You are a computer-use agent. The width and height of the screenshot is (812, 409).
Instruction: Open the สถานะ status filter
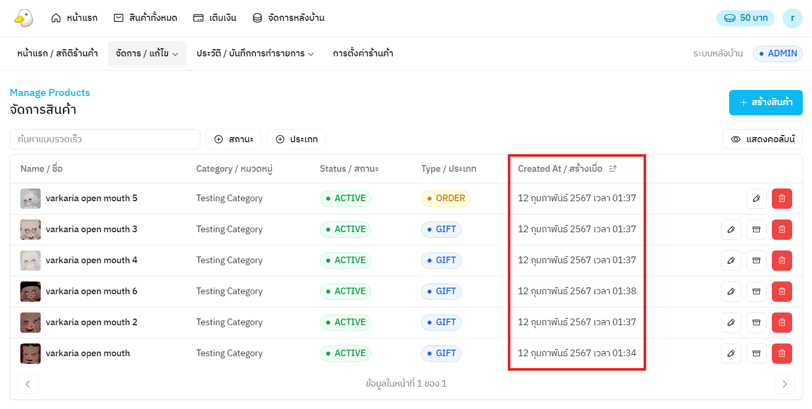coord(233,139)
